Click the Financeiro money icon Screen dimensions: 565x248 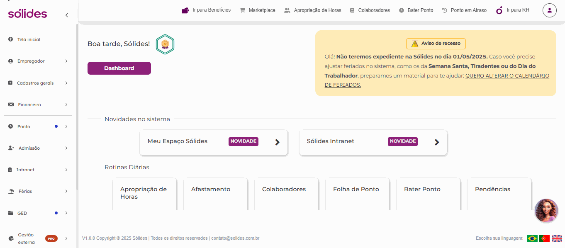coord(11,105)
